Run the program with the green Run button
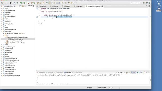Screen dimensions: 162x91 point(21,3)
